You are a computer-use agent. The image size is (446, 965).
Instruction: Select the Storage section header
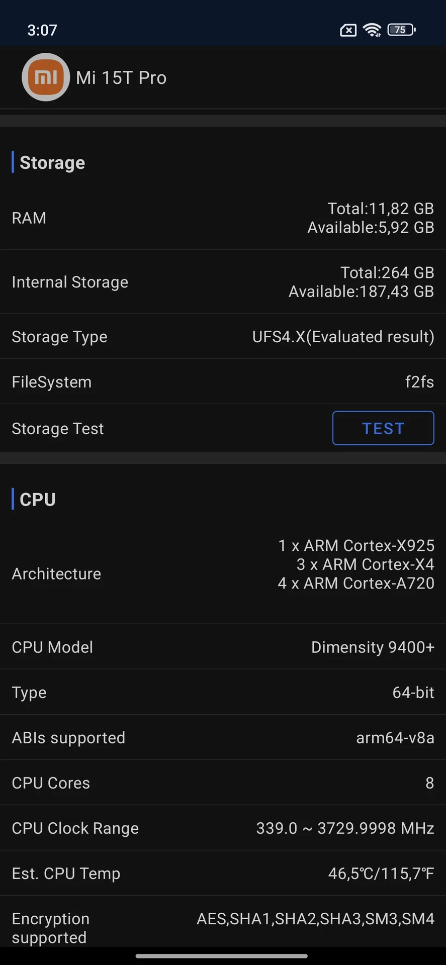tap(52, 163)
